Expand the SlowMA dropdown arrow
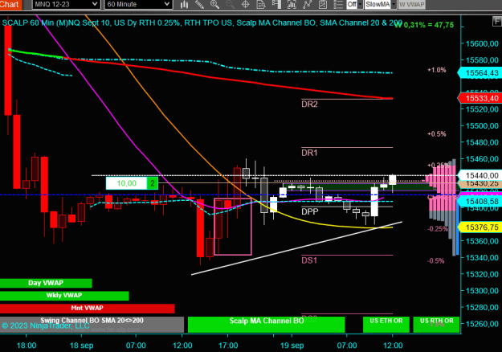This screenshot has height=352, width=502. click(394, 5)
